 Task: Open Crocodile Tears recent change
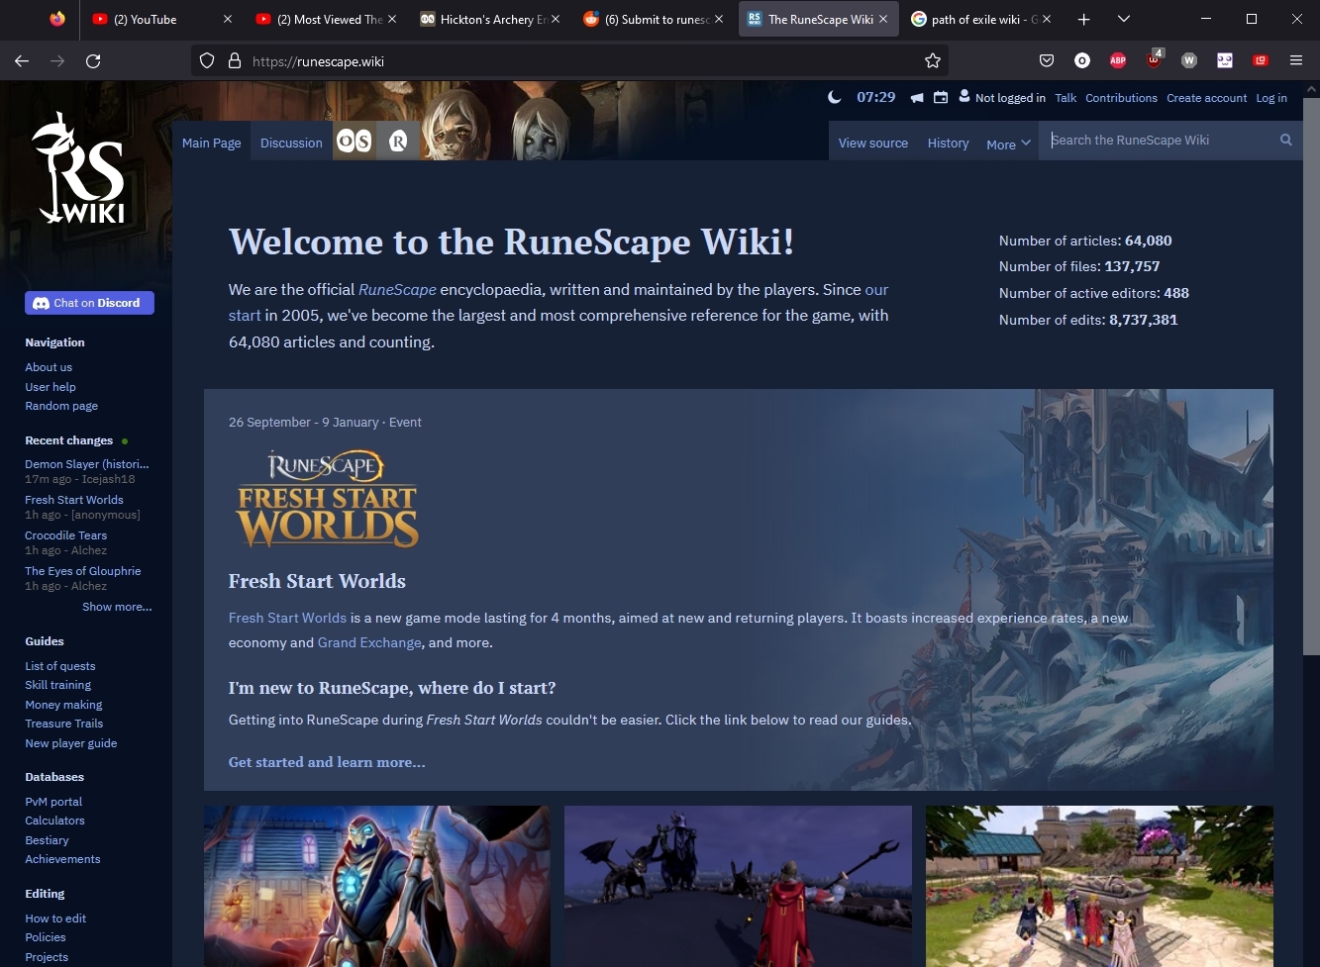click(65, 535)
